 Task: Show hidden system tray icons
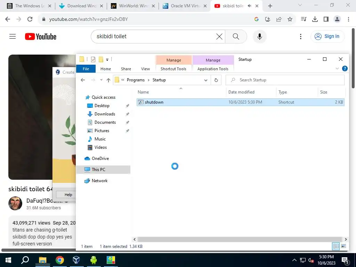click(x=294, y=260)
